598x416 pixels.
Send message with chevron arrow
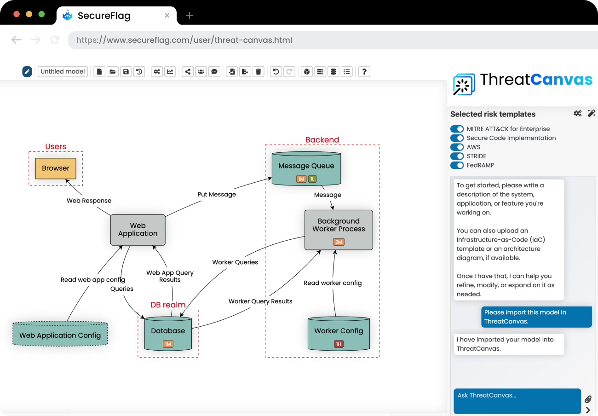click(588, 410)
